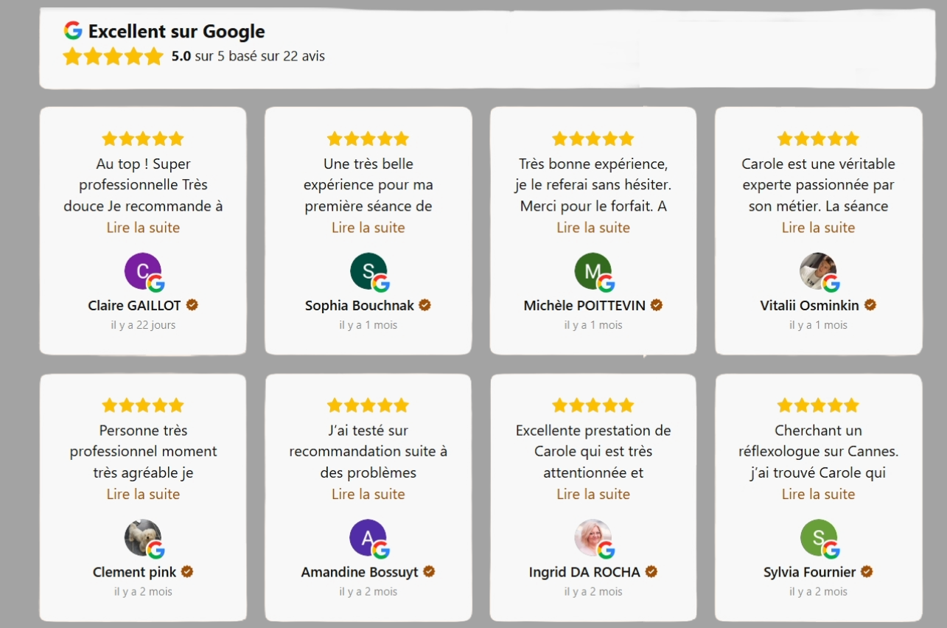Click Ingrid DA ROCHA's profile photo

[593, 537]
